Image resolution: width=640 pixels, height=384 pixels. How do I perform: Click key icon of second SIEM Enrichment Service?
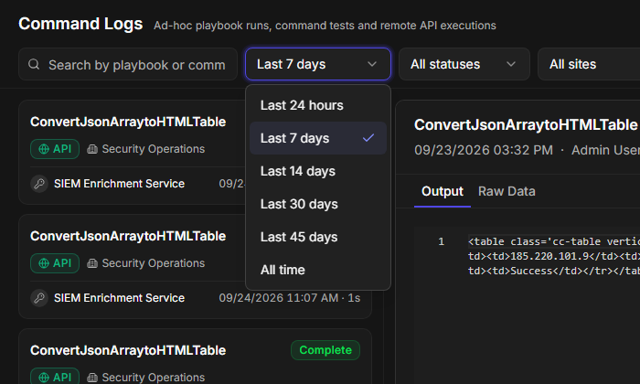(x=39, y=298)
